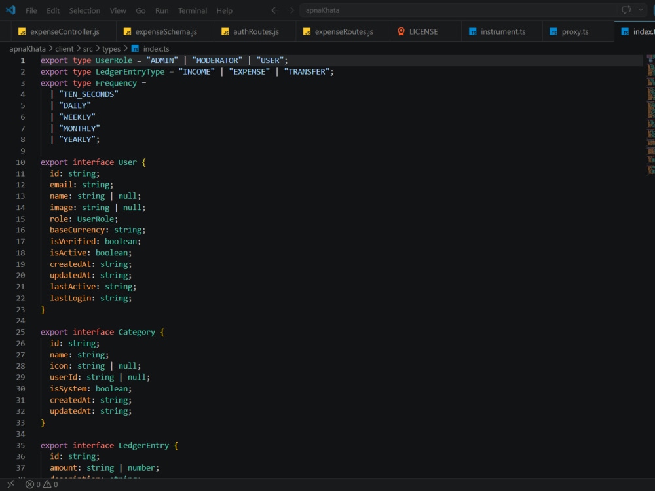655x491 pixels.
Task: Switch to instrument.ts tab
Action: (502, 31)
